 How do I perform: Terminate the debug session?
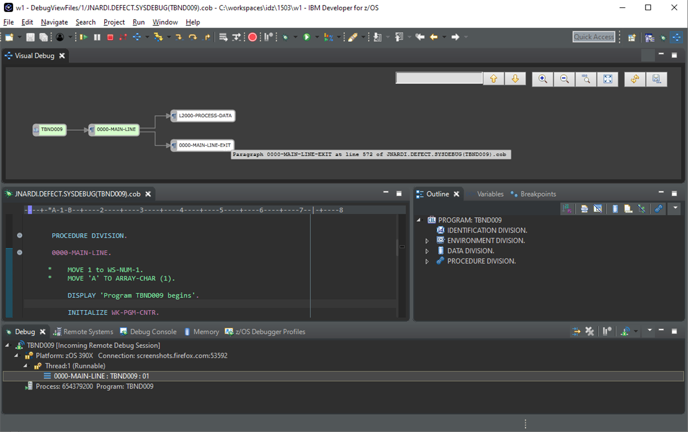(111, 37)
